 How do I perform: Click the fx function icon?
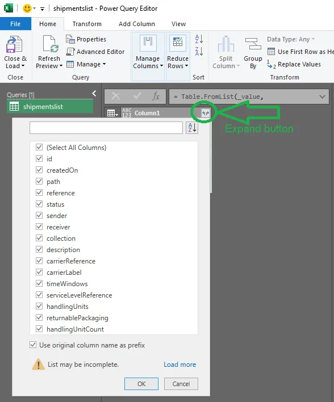[x=156, y=97]
